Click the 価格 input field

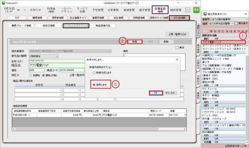[37, 70]
